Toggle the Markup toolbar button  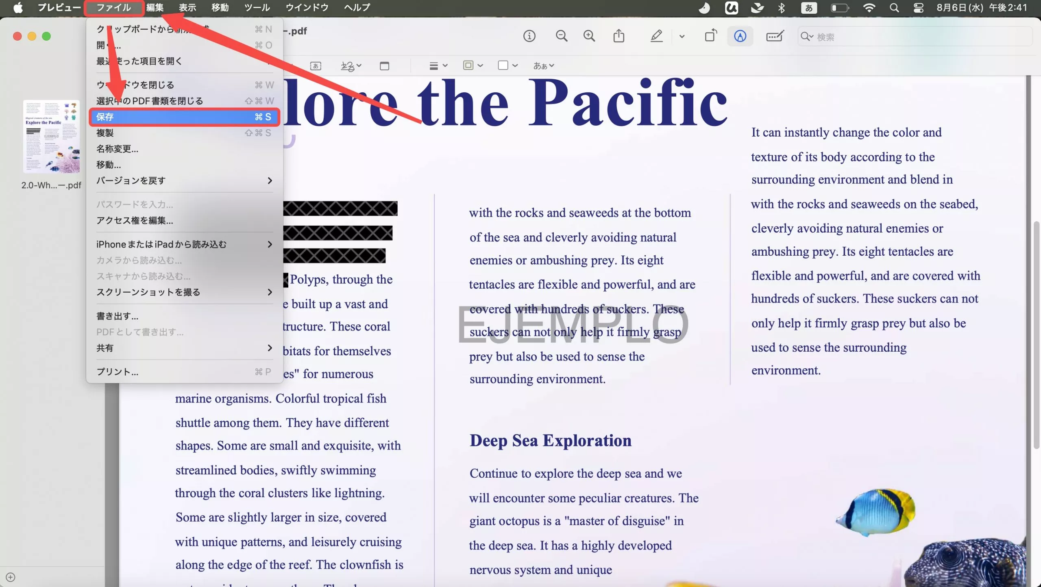click(x=740, y=36)
